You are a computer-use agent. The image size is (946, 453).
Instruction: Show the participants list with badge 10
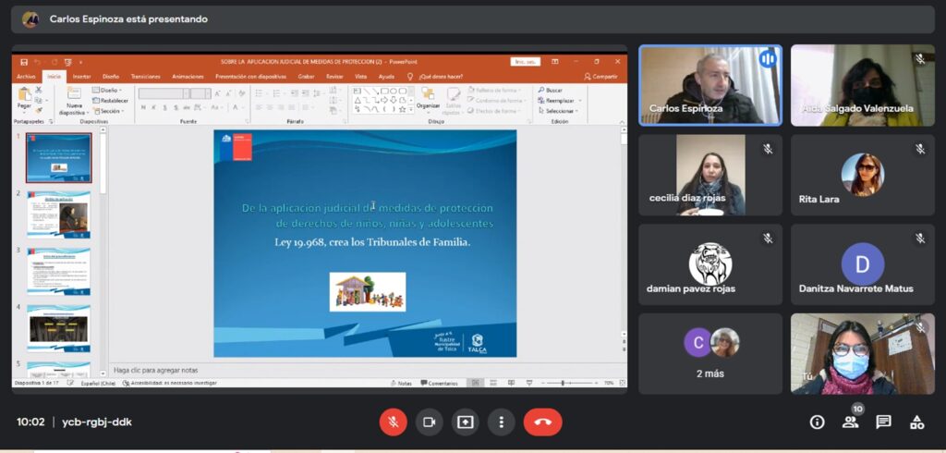click(850, 422)
